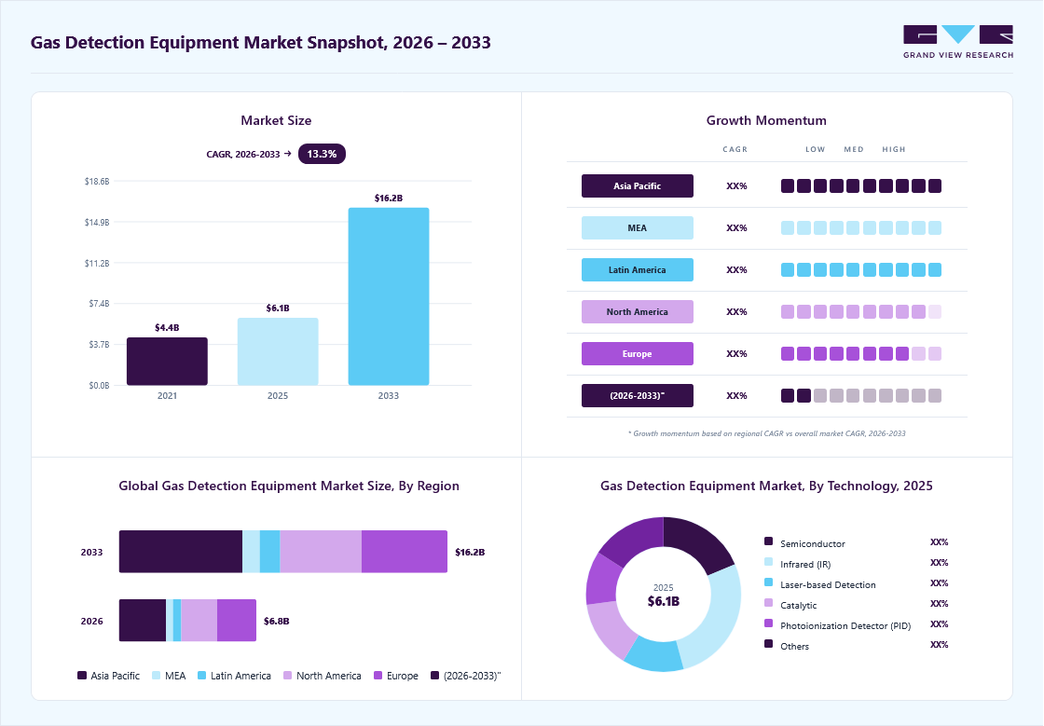
Task: Click the Laser-based Detection legend marker
Action: [x=768, y=582]
